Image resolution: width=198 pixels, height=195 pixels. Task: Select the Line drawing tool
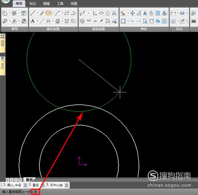[x=33, y=13]
